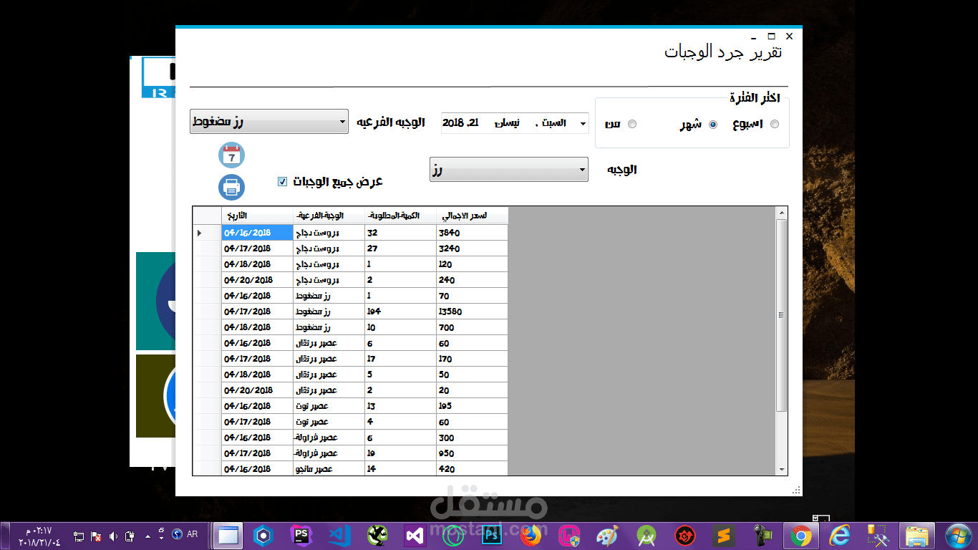Click the date cell in the 3840 row

(257, 233)
